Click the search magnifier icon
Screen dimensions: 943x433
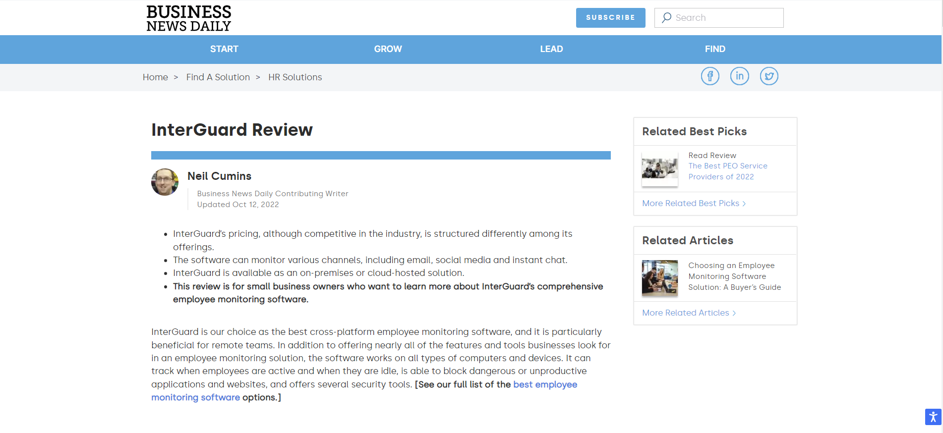(x=666, y=18)
